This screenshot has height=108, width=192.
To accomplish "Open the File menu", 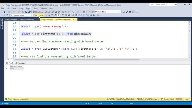I will coord(3,8).
